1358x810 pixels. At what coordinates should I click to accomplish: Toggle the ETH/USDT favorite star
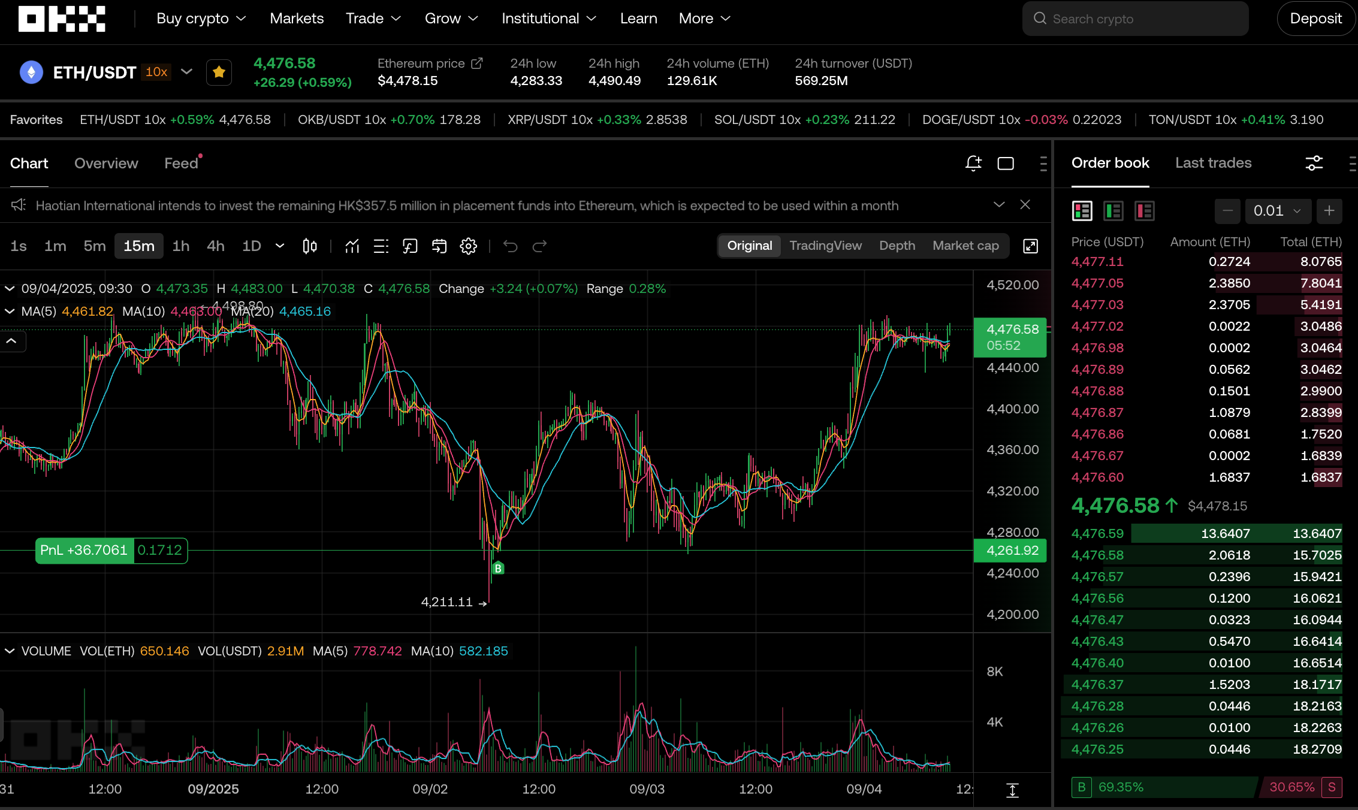(219, 72)
